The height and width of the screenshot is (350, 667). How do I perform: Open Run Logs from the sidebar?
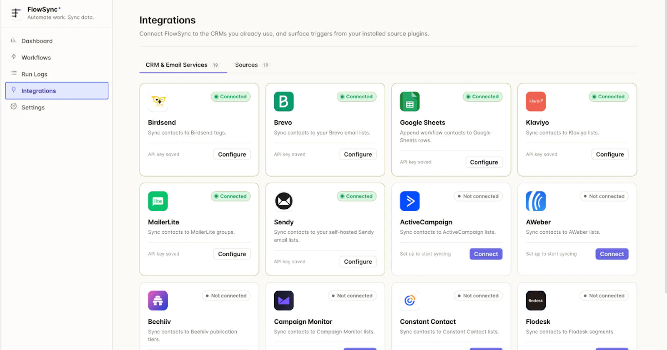tap(57, 74)
